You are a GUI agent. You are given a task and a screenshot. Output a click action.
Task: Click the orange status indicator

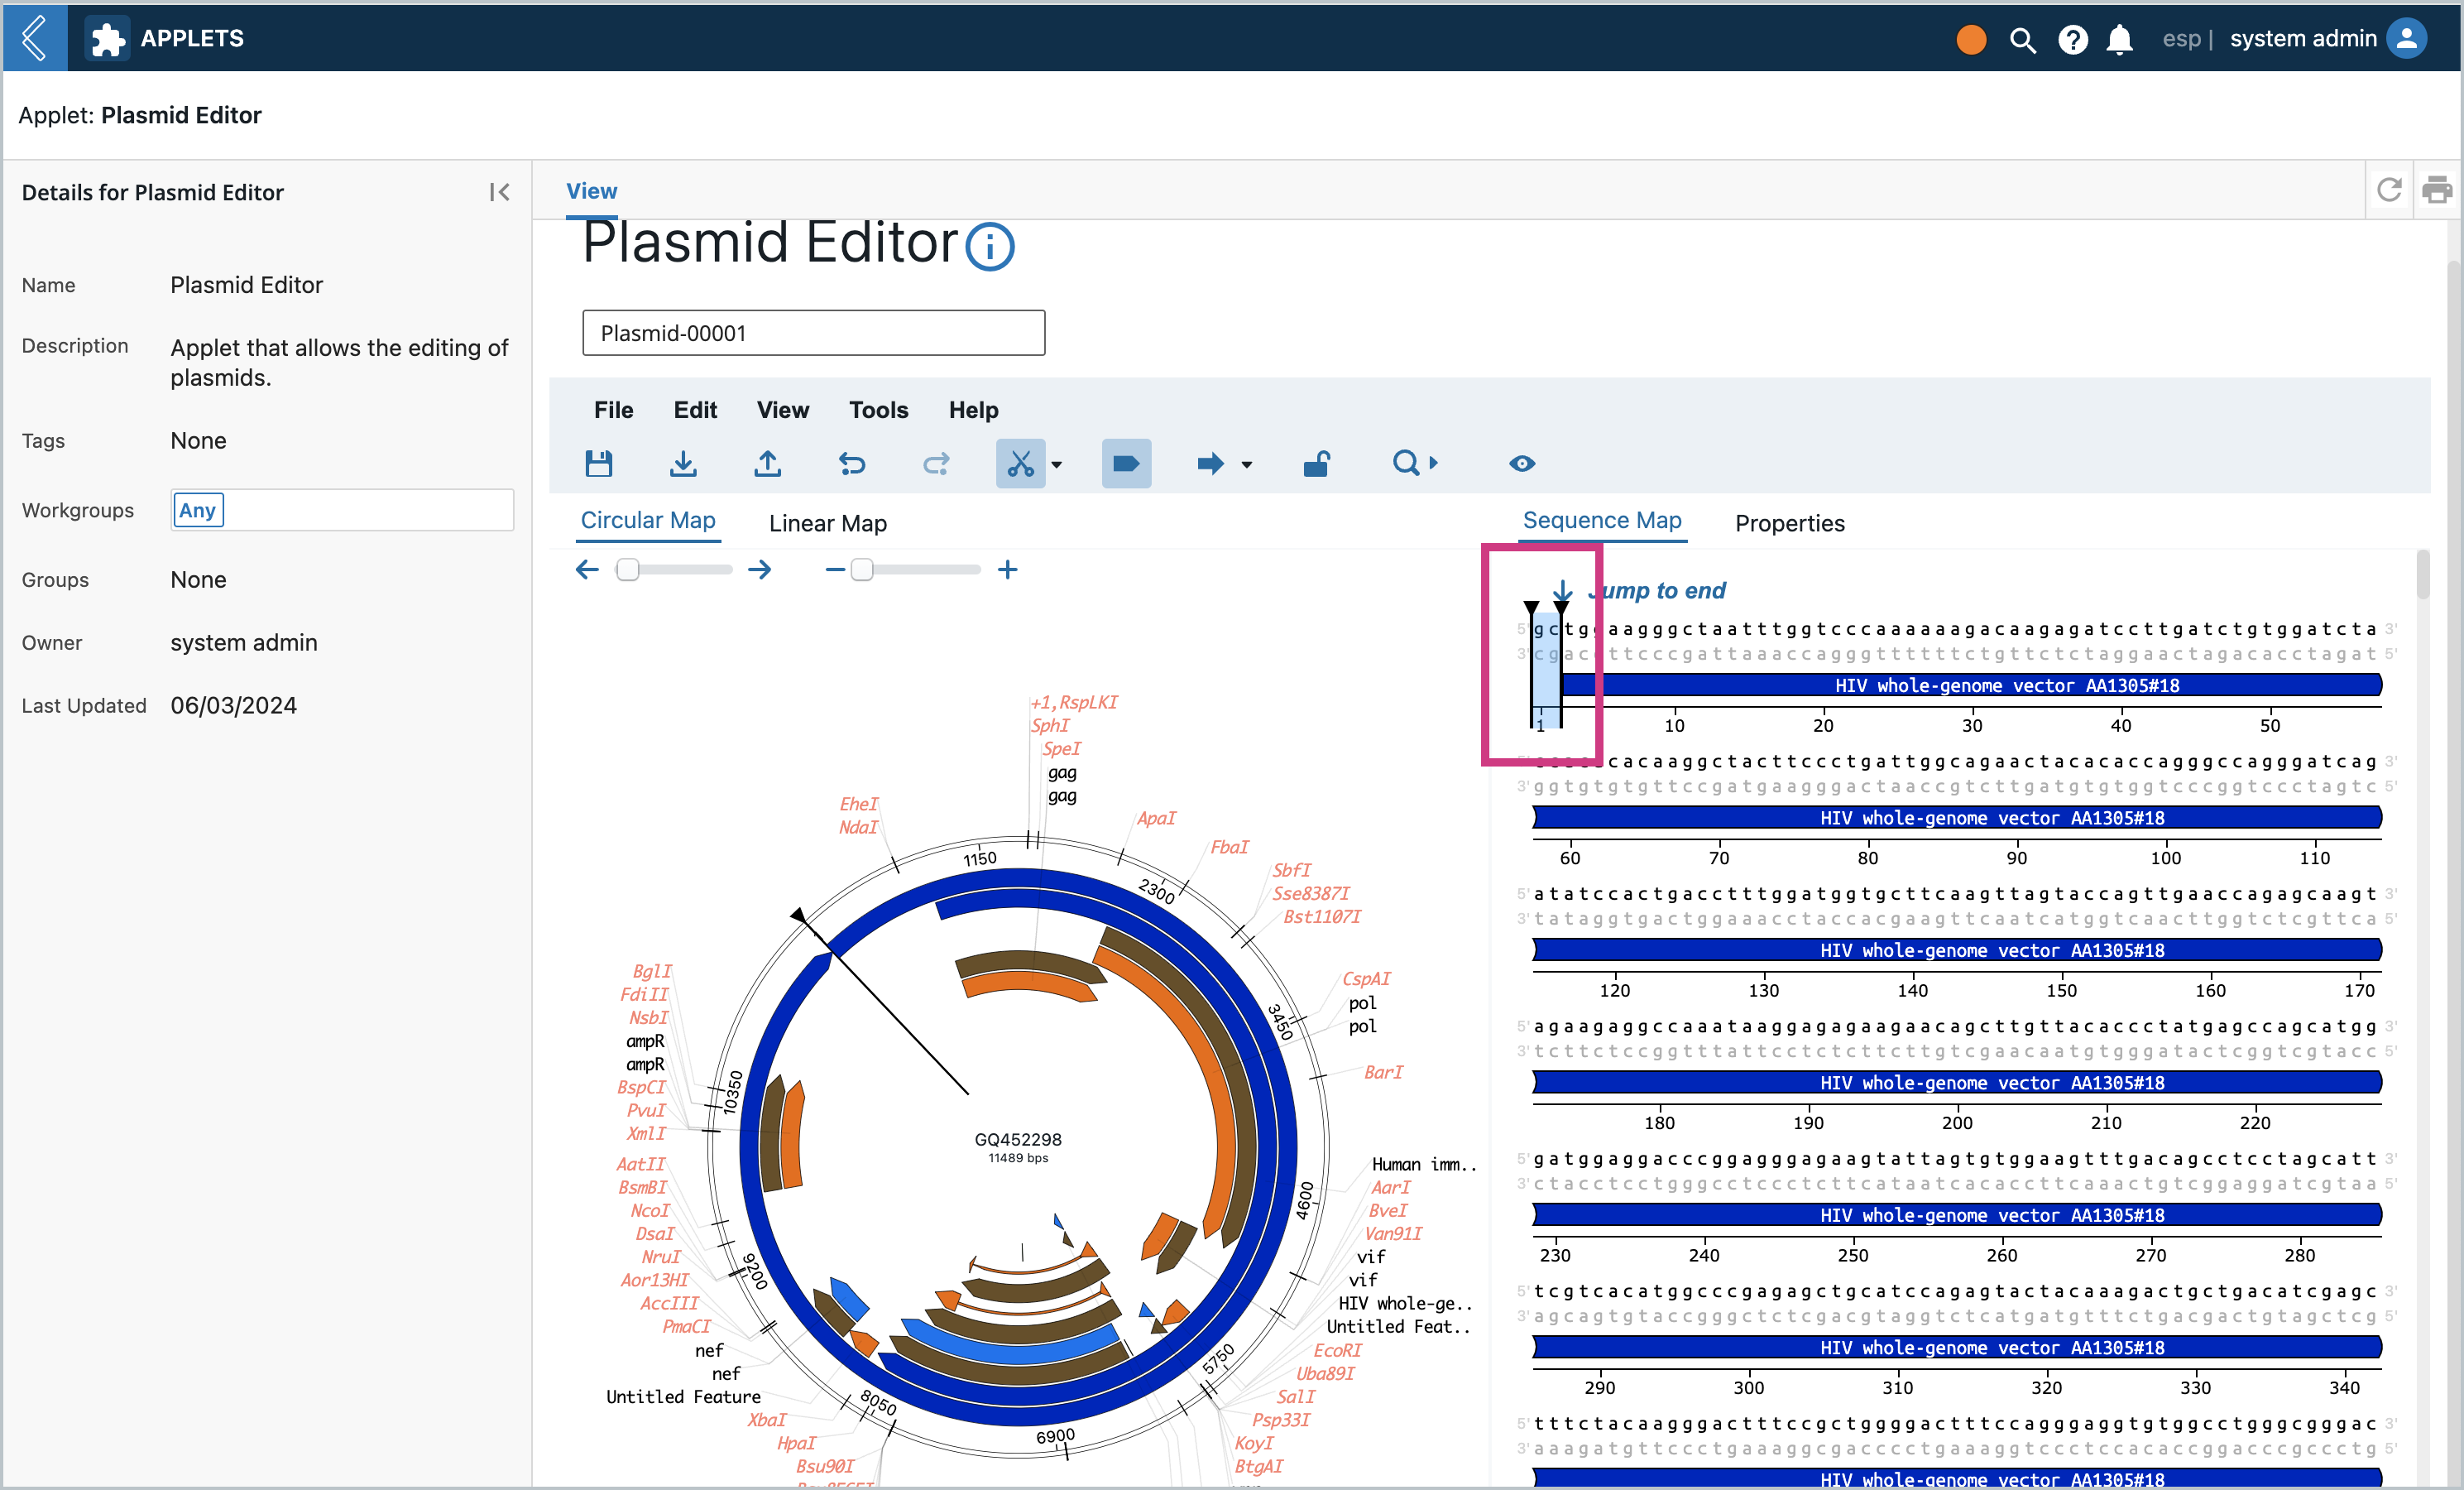point(1970,39)
